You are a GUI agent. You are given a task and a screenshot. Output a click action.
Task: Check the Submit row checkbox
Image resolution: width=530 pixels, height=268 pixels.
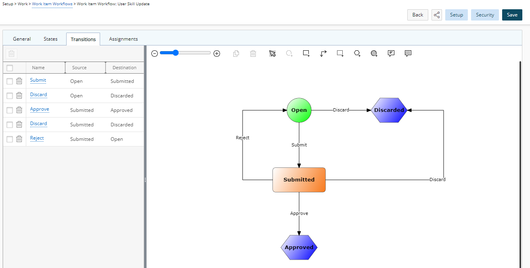tap(10, 81)
